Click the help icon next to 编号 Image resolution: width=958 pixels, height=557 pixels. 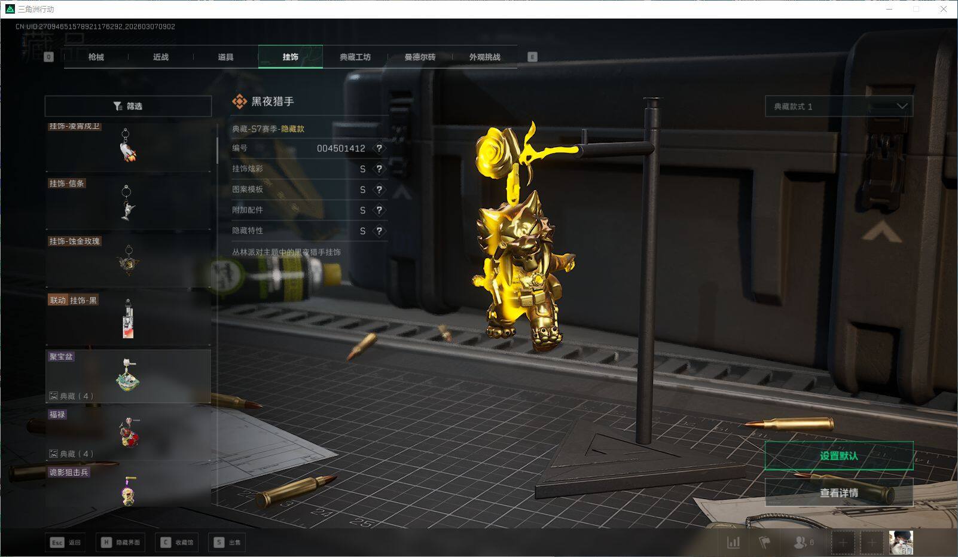(x=379, y=148)
